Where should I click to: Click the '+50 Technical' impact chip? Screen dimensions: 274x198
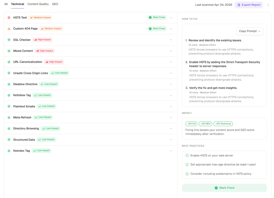coord(223,124)
